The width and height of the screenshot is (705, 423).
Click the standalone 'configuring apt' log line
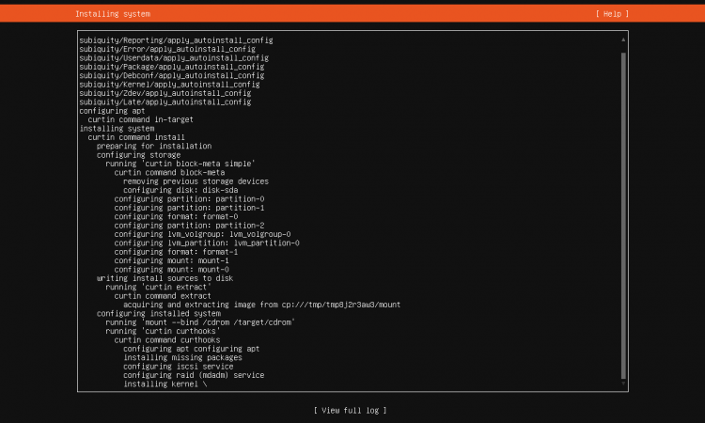click(x=112, y=111)
